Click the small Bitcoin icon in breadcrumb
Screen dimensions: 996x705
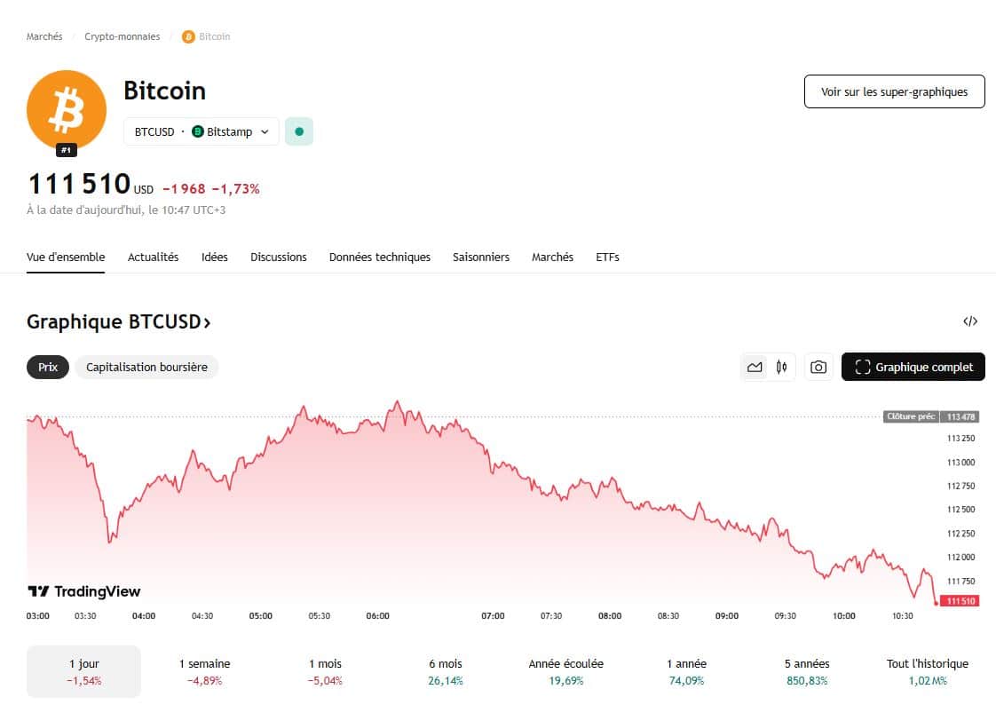click(x=188, y=36)
